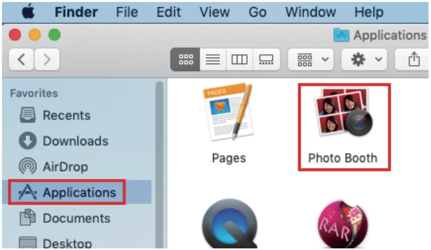
Task: Select the Pages app icon
Action: pos(228,112)
